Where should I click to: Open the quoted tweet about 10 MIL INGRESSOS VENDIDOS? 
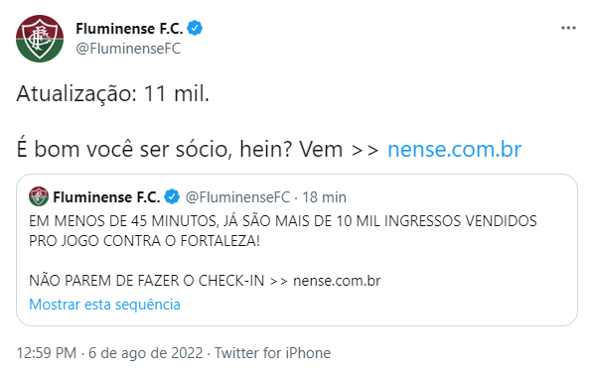[297, 250]
